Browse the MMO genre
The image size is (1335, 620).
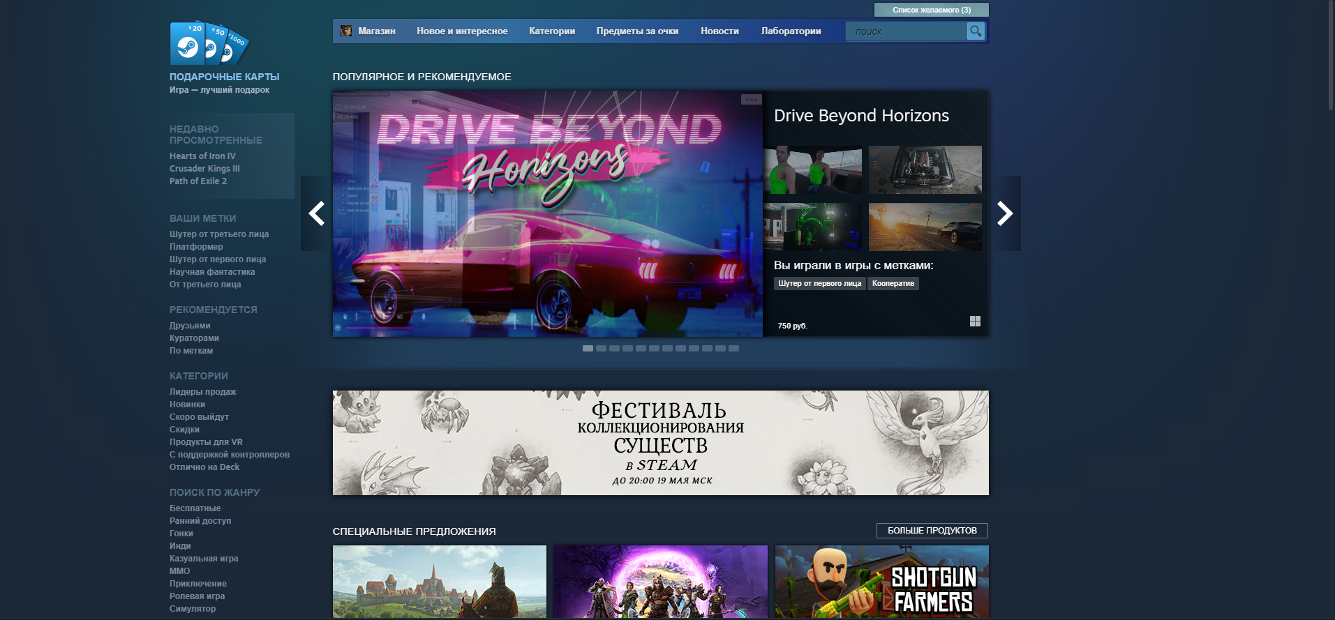(x=179, y=571)
